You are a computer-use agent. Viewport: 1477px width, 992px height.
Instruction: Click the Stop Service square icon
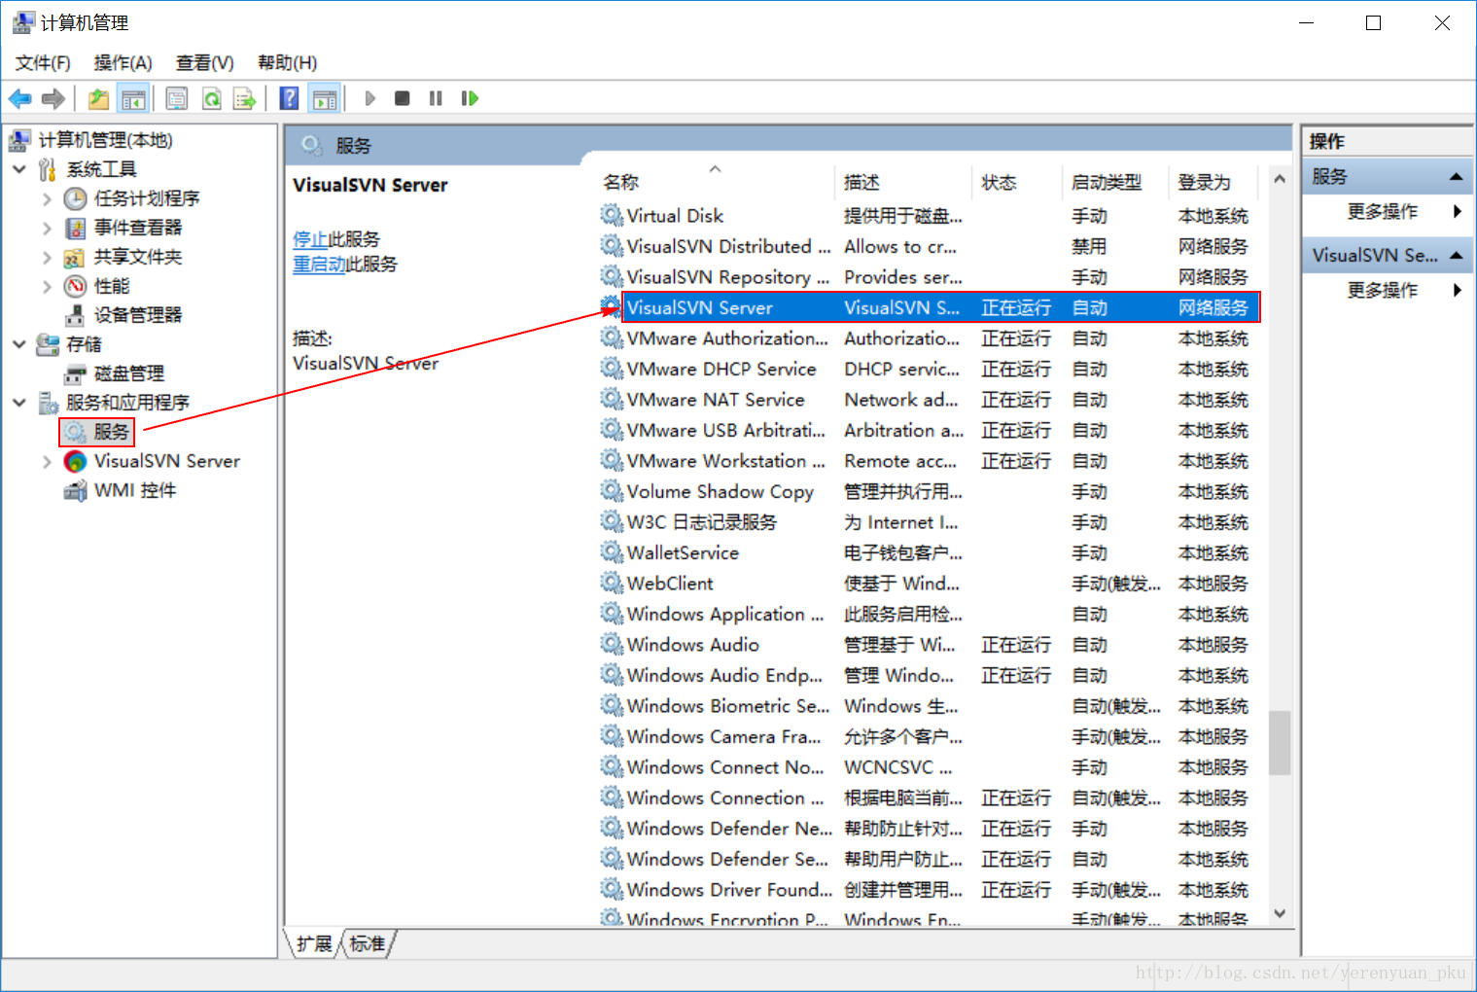403,98
